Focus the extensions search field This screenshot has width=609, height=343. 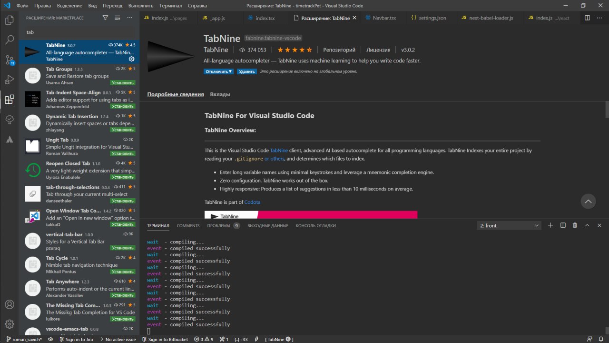(79, 32)
